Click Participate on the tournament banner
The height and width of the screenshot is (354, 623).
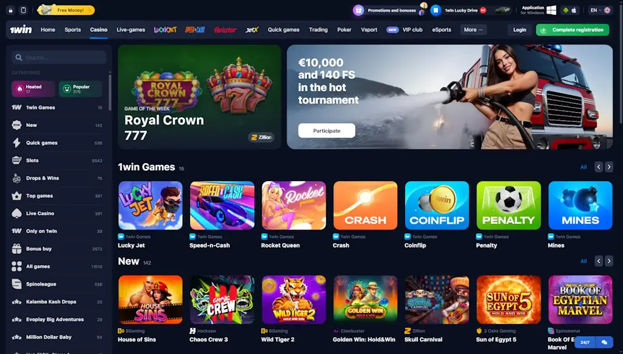coord(326,131)
